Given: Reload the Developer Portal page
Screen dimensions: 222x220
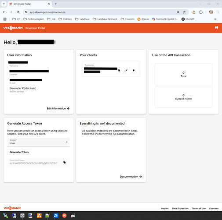Looking at the screenshot, I should click(x=18, y=12).
